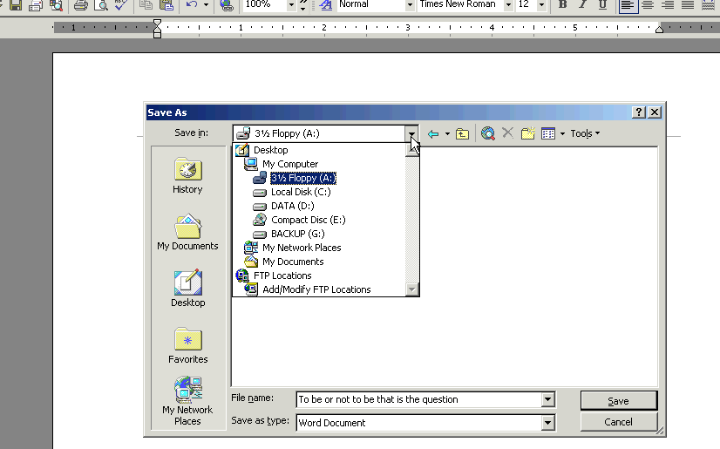Open the History folder shortcut
This screenshot has height=449, width=720.
click(187, 175)
